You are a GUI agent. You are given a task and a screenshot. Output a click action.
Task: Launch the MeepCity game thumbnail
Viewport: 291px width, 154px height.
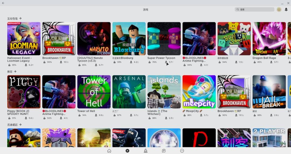coord(199,92)
